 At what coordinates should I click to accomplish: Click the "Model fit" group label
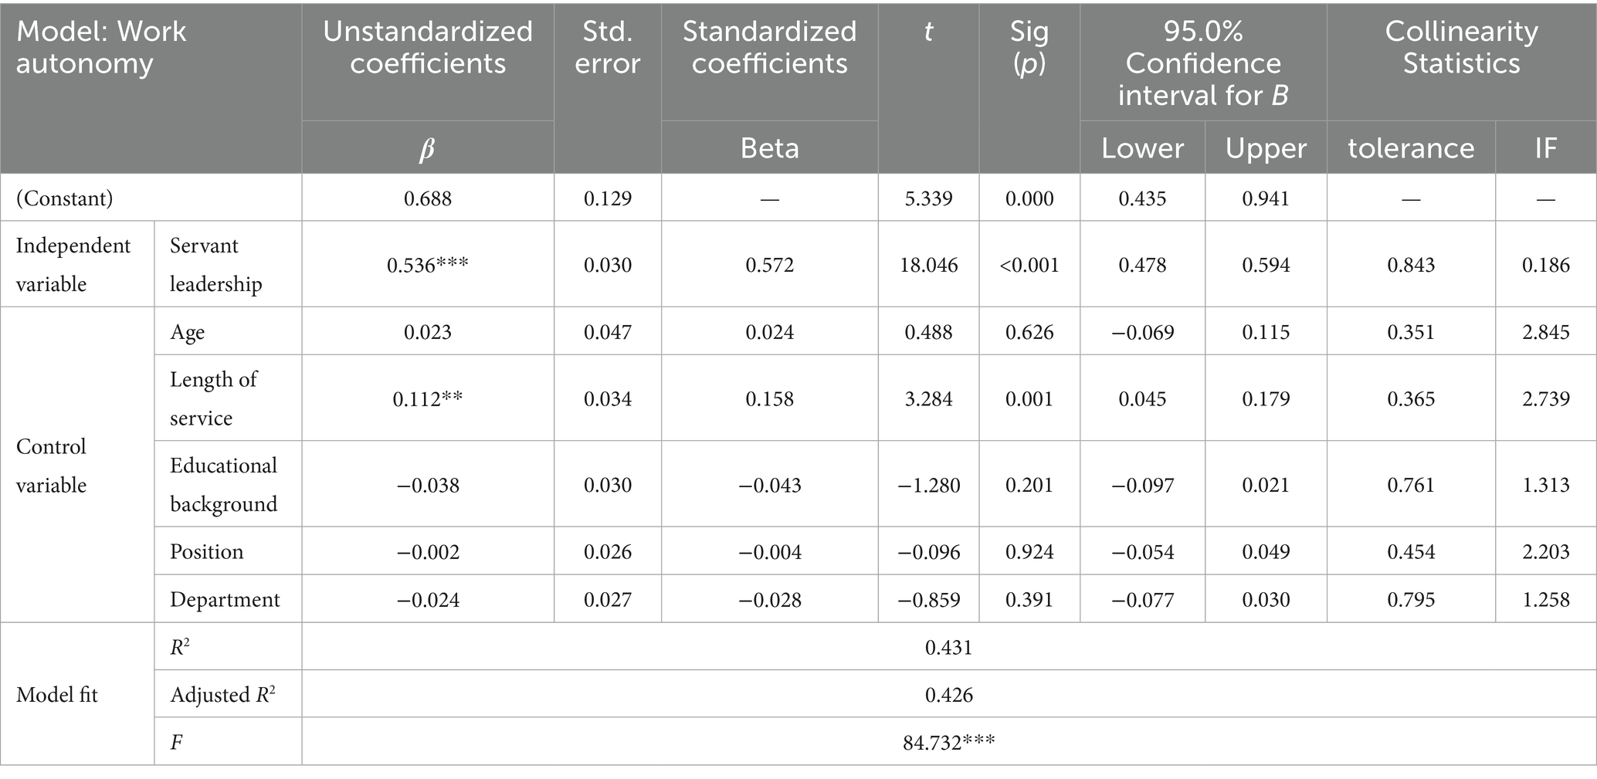[x=57, y=695]
